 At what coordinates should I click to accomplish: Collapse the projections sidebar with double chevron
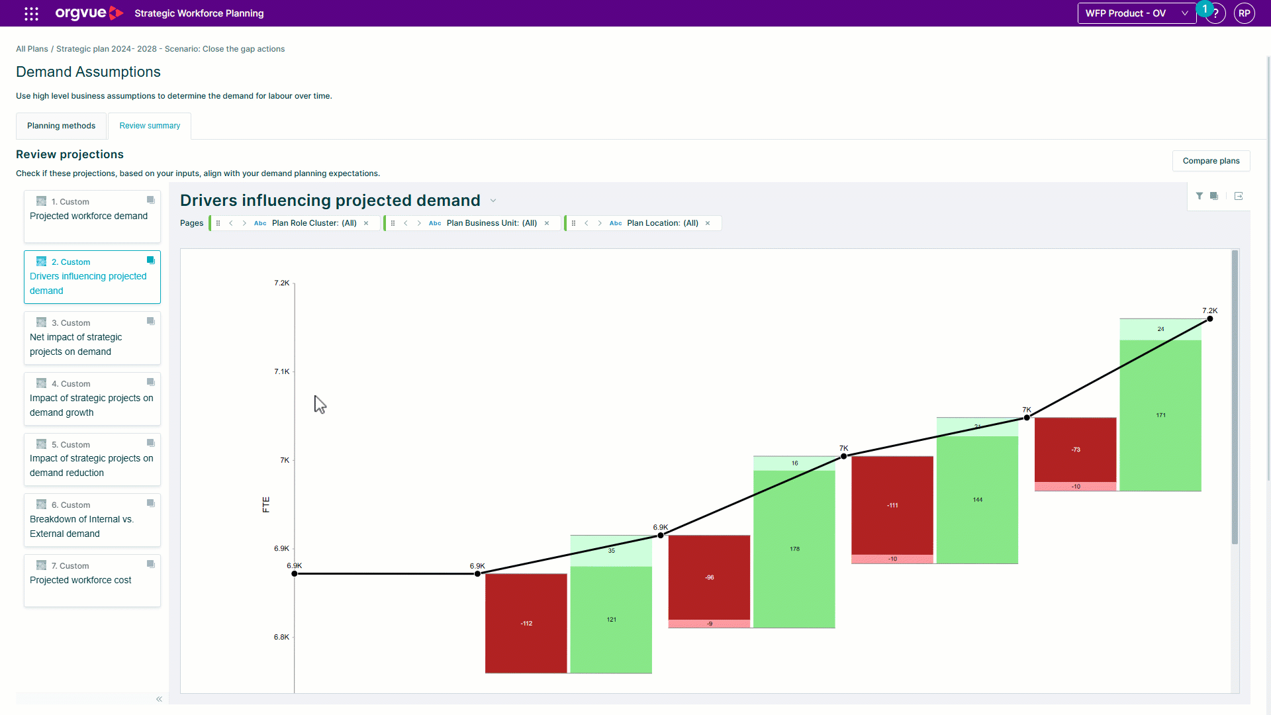coord(159,699)
